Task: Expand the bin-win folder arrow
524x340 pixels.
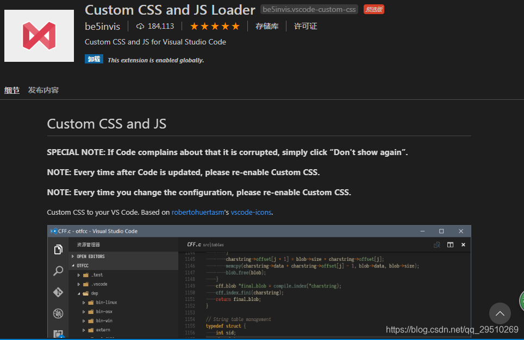Action: click(84, 321)
